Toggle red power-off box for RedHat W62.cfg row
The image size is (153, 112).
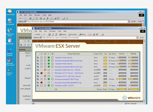click(41, 83)
